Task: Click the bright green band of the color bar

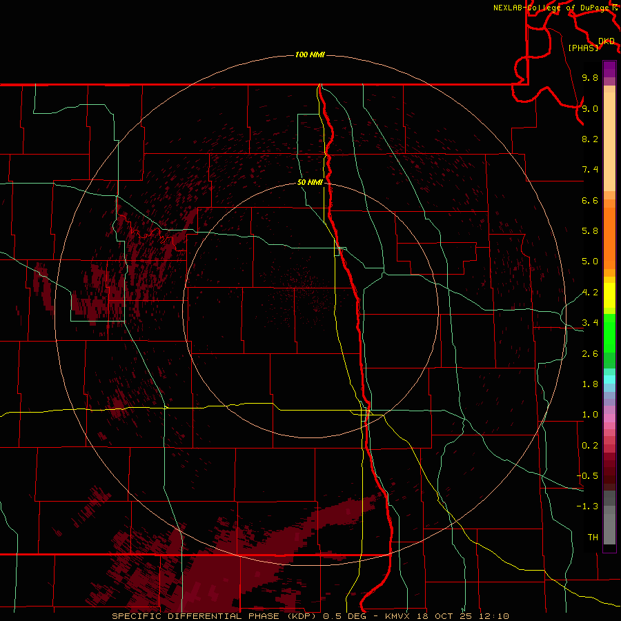Action: [609, 333]
